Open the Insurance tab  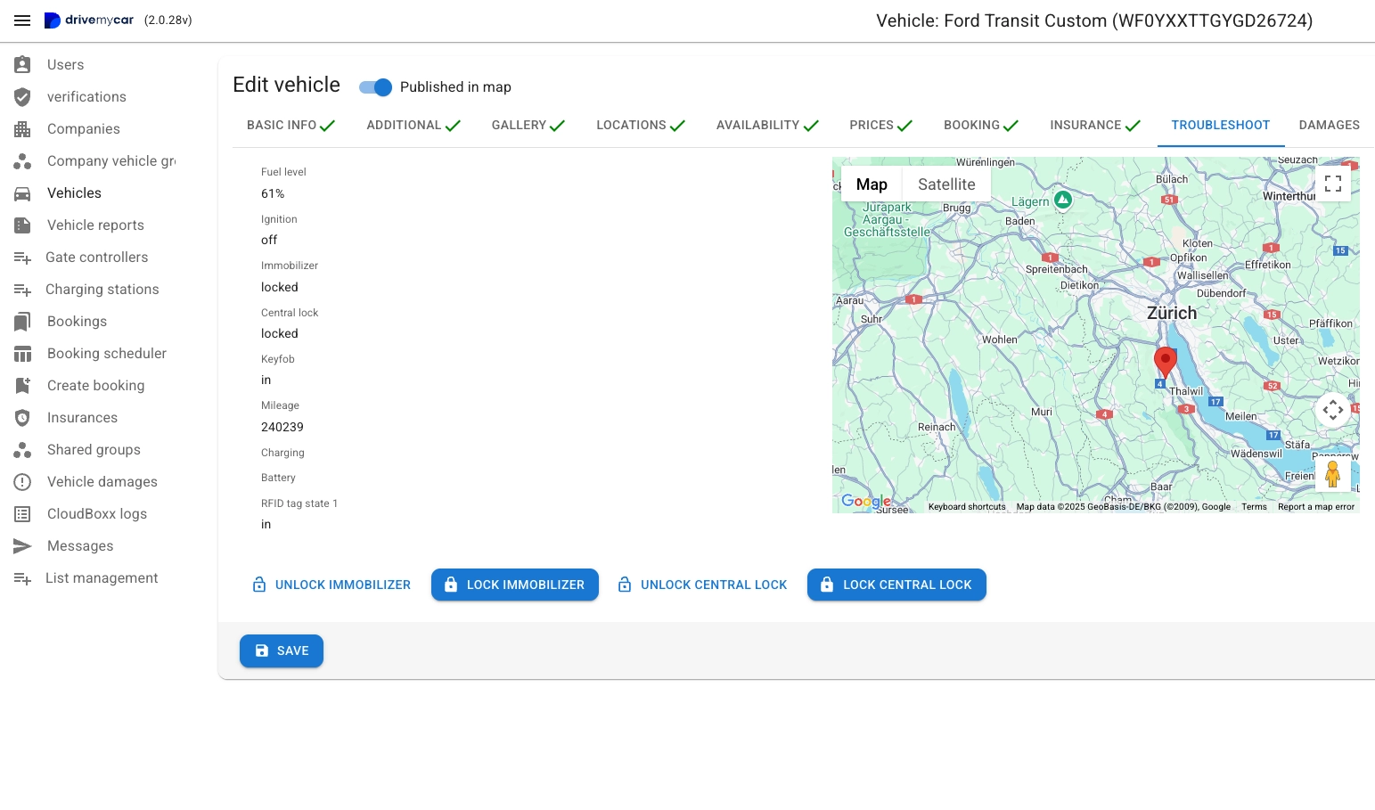point(1094,126)
